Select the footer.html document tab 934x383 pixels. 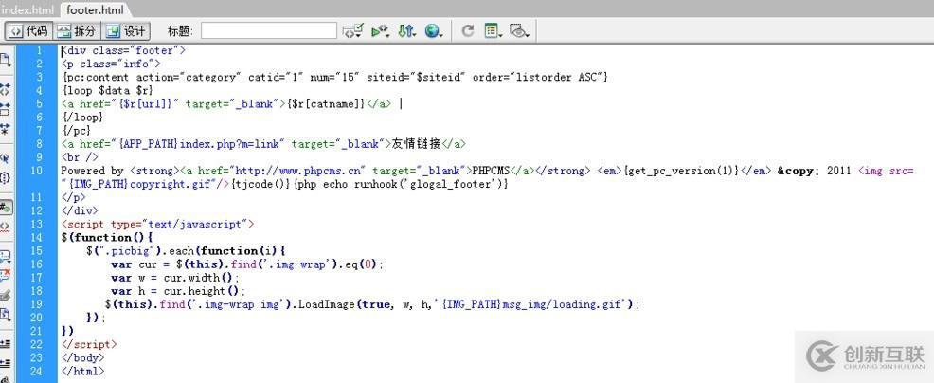coord(96,10)
